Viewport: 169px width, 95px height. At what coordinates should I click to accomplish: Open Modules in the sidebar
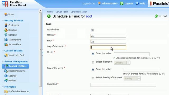[12, 80]
